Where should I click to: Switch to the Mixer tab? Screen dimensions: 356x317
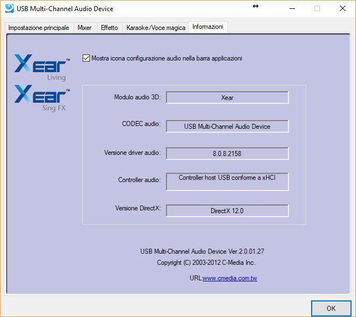click(x=85, y=28)
